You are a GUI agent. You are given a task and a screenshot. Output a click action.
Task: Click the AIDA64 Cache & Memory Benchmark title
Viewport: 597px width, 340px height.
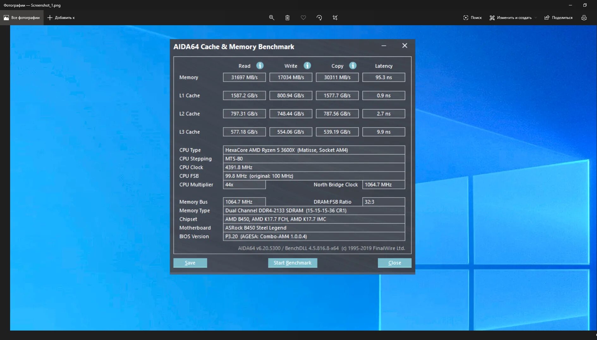(234, 47)
